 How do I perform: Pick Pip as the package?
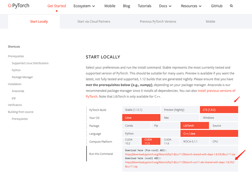coord(165,126)
